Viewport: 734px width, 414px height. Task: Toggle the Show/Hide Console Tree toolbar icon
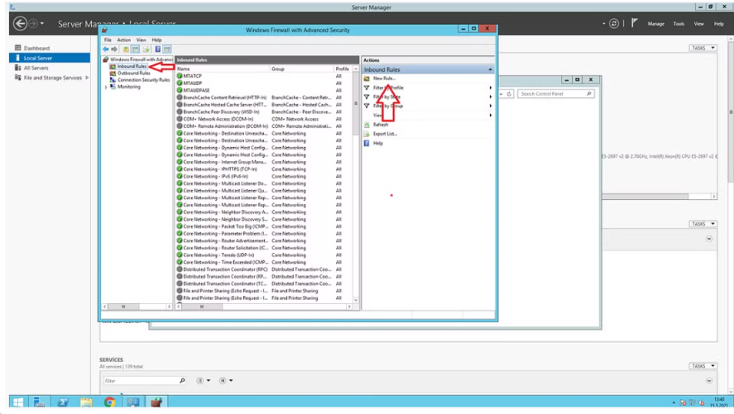pos(135,49)
